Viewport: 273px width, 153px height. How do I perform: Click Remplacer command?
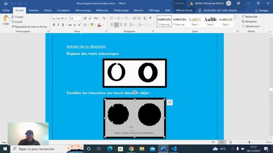click(249, 22)
